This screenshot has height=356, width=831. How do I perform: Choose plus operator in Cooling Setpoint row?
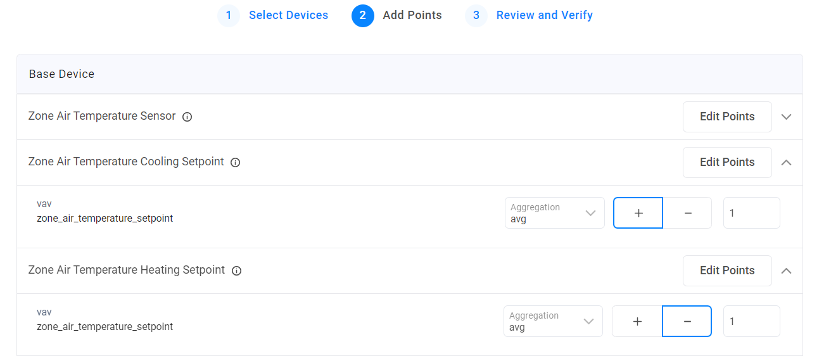(638, 213)
